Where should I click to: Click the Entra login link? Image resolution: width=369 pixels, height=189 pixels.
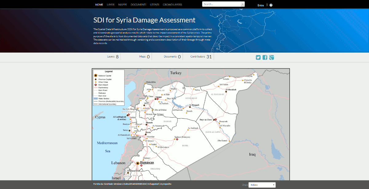[260, 5]
